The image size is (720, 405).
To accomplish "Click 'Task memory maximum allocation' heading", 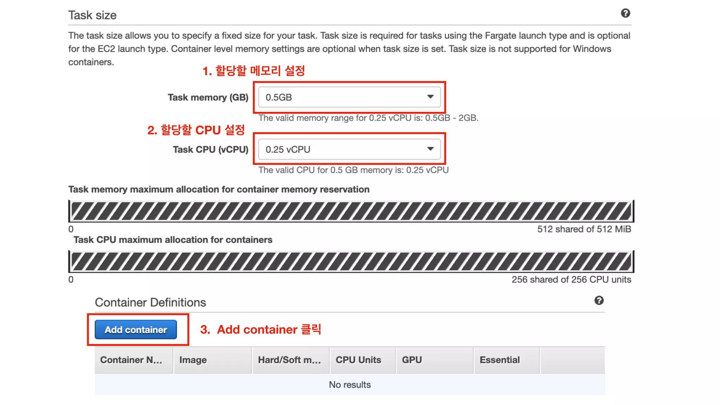I will (219, 189).
